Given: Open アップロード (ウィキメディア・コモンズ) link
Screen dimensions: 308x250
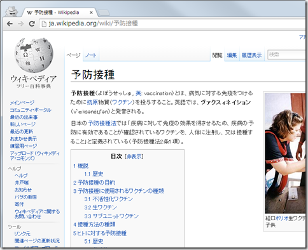Looking at the screenshot, I should point(34,155).
